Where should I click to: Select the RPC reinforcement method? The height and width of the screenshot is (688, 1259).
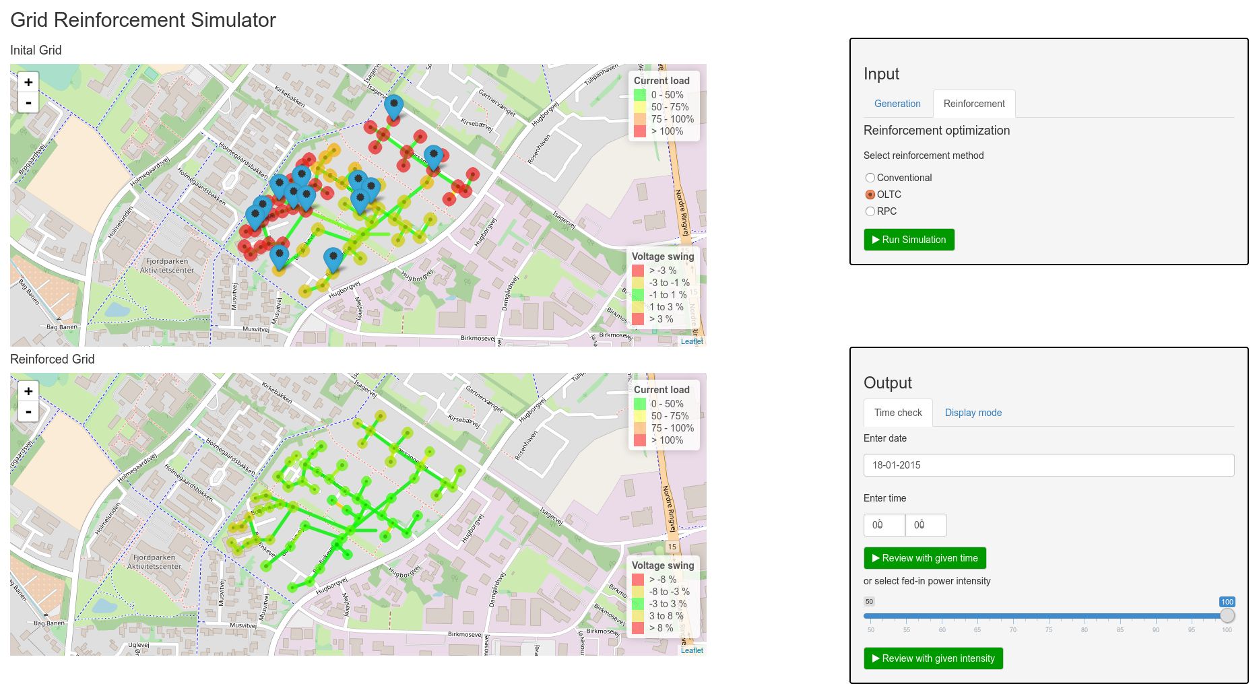coord(870,211)
